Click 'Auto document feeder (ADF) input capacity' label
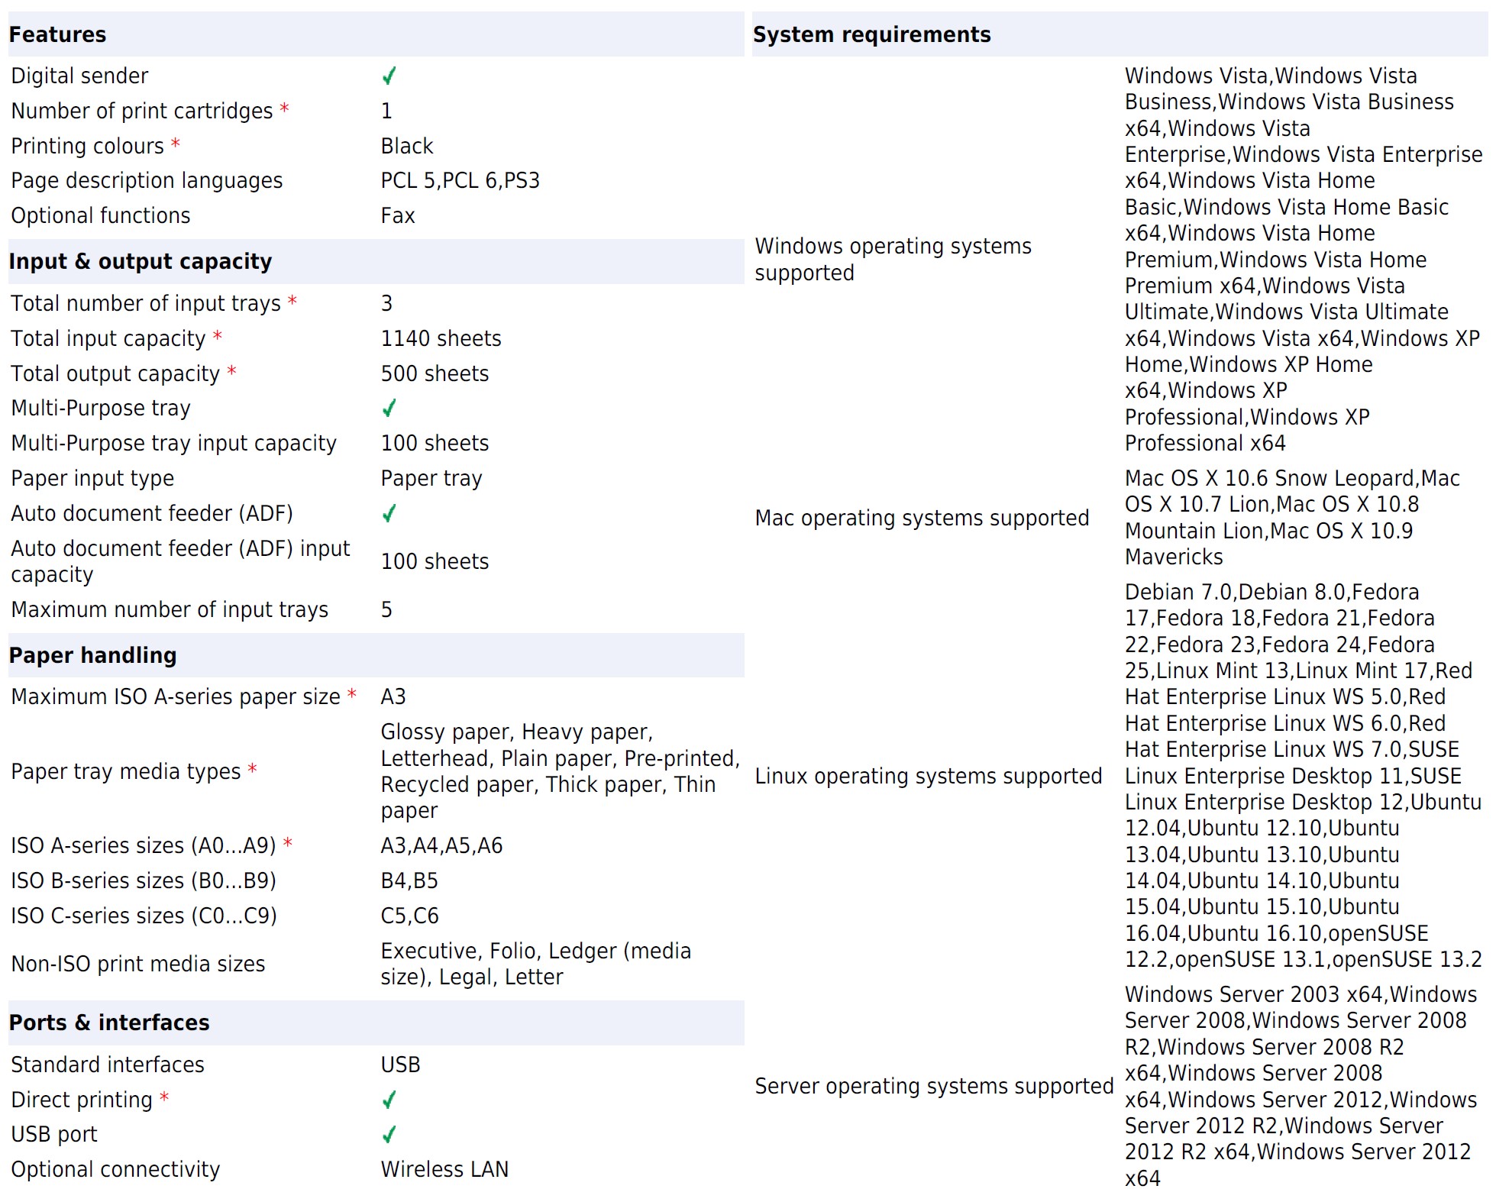The image size is (1496, 1189). click(180, 561)
